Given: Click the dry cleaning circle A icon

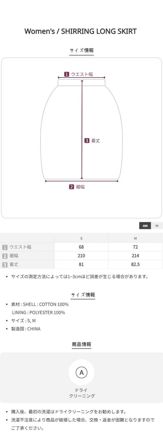Looking at the screenshot, I should (81, 373).
